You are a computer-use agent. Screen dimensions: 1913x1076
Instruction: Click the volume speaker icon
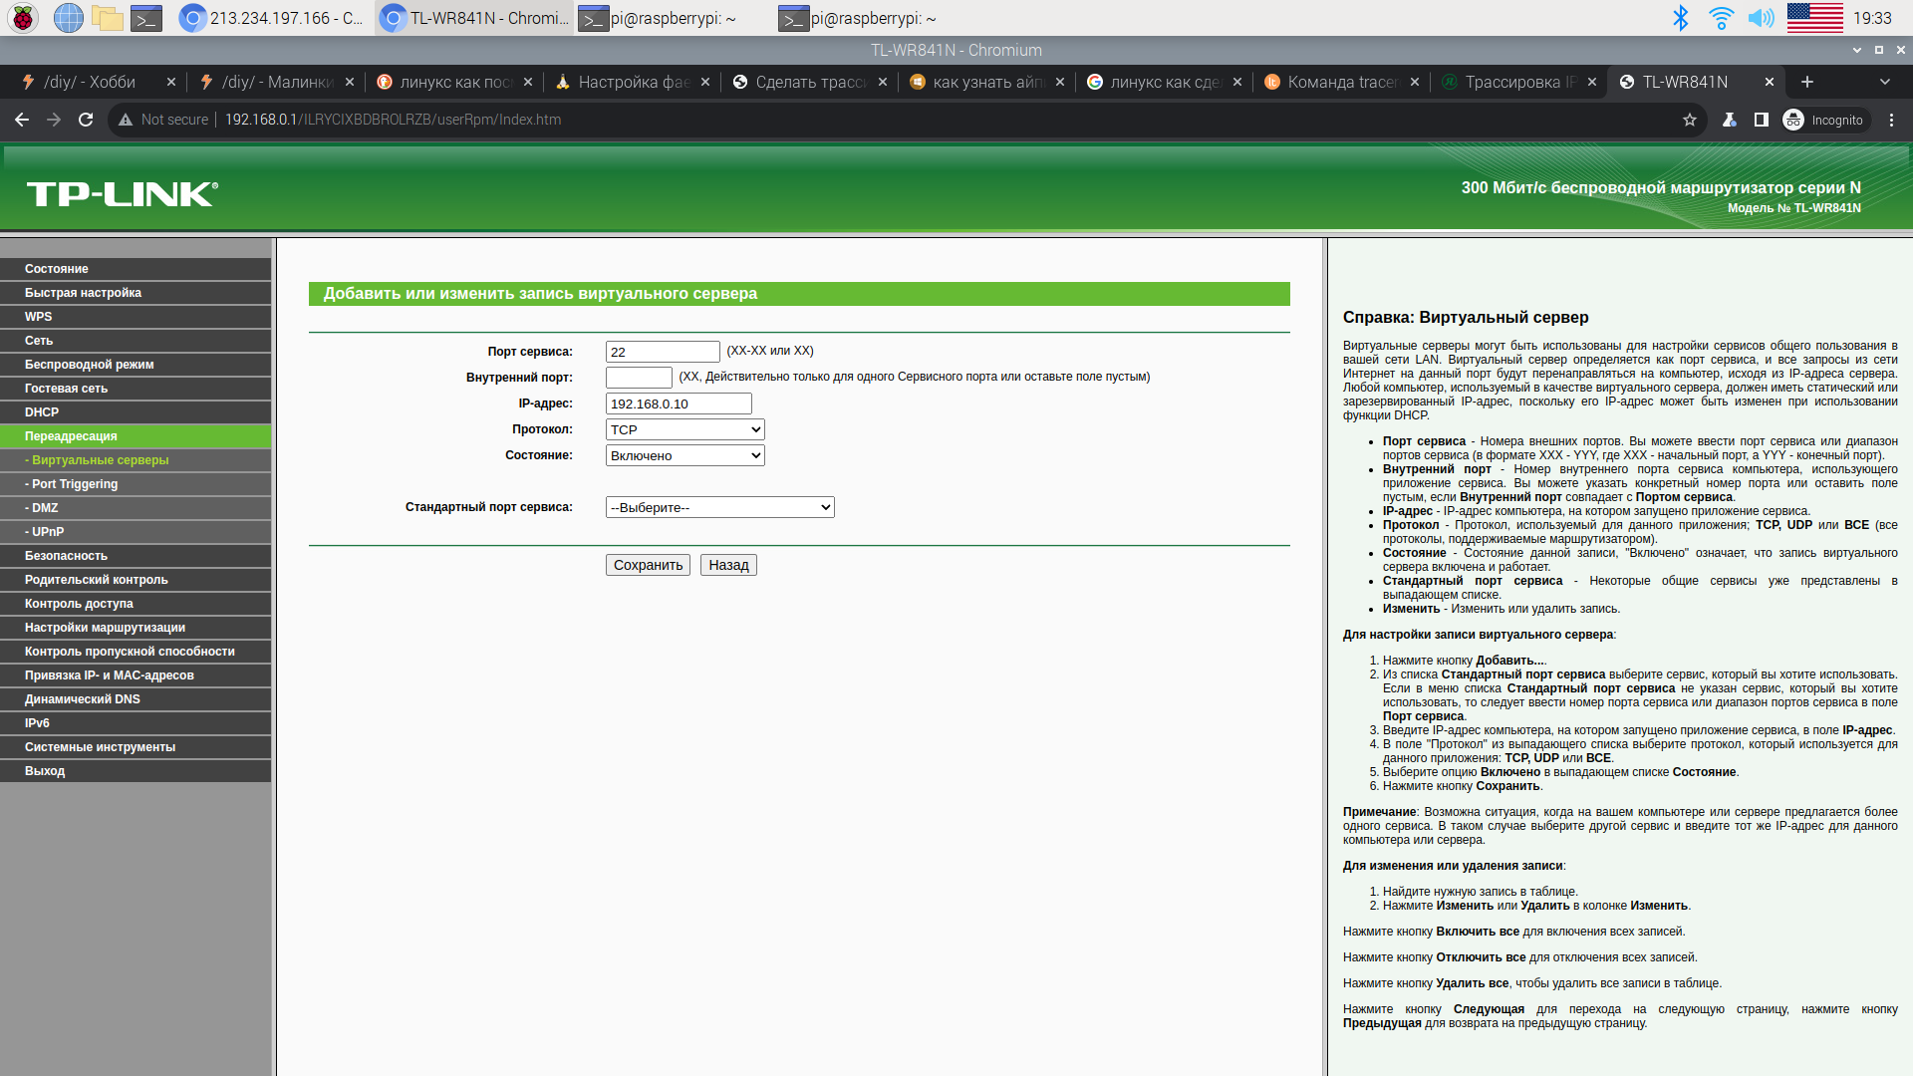coord(1761,18)
